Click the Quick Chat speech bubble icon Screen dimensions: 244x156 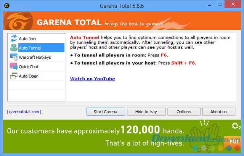click(x=13, y=67)
